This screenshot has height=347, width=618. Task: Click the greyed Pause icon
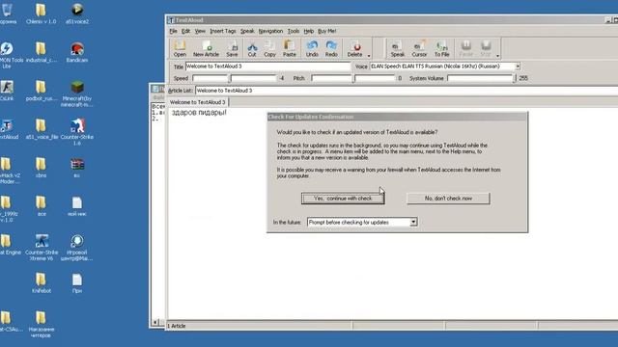(x=465, y=49)
